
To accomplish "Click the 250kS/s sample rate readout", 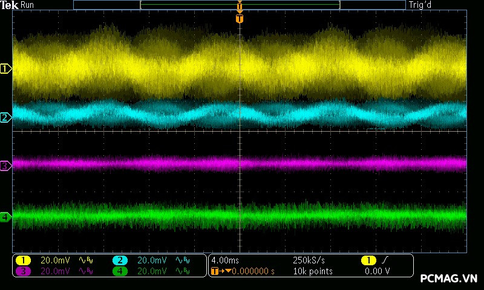I will (x=309, y=260).
